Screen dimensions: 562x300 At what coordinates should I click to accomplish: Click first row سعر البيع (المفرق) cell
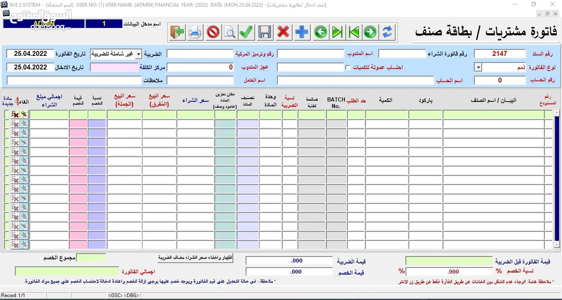159,114
